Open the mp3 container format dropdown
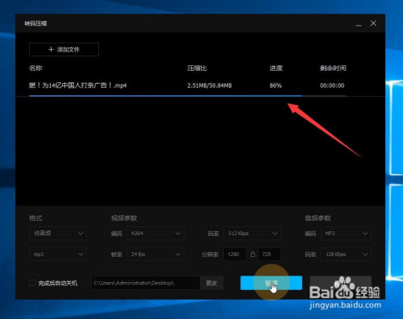 58,254
